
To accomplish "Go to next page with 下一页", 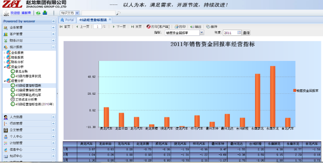I will (x=119, y=26).
